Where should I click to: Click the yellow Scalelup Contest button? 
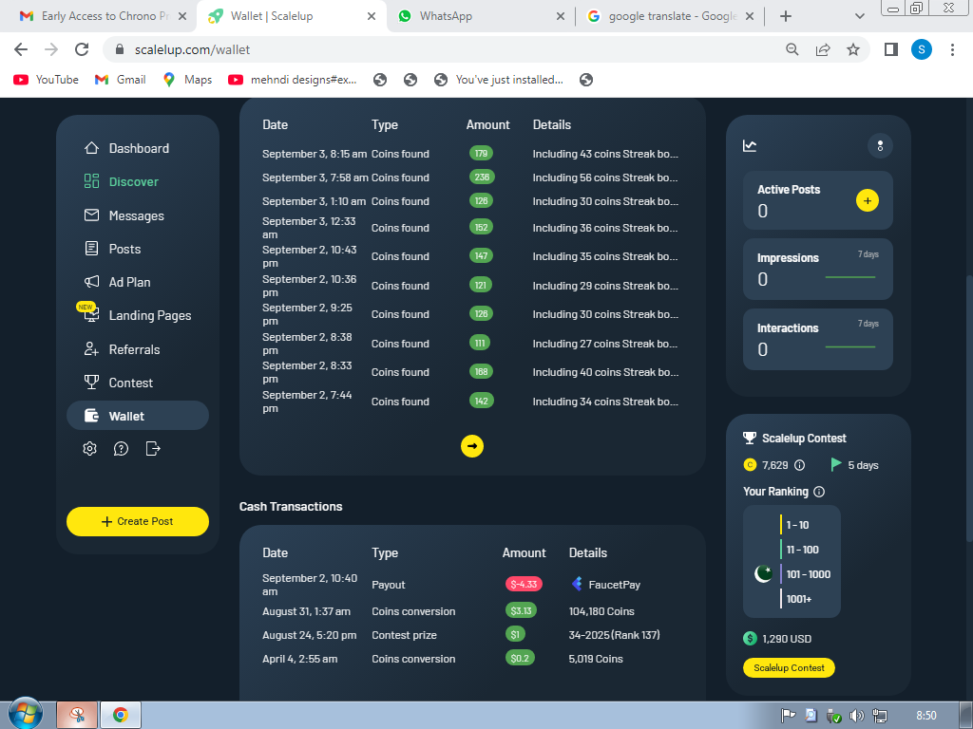pyautogui.click(x=789, y=667)
